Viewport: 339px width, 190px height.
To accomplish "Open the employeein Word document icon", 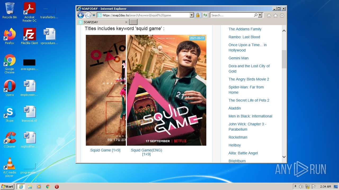I will (29, 88).
